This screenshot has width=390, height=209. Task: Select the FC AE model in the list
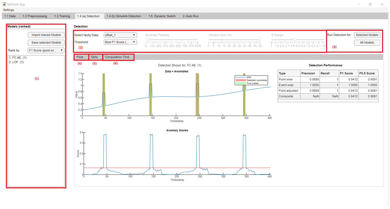click(18, 58)
